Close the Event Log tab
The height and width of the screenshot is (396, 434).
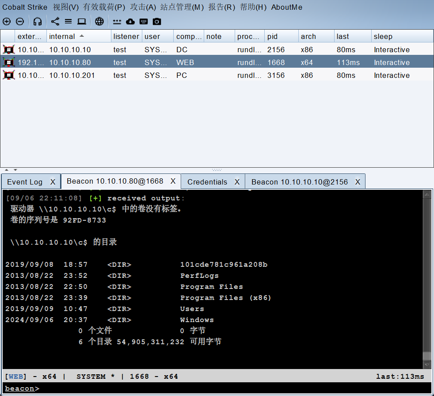53,182
